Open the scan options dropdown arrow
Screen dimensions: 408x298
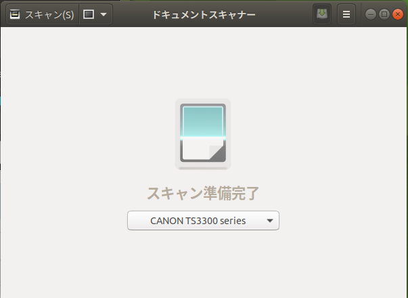point(104,14)
